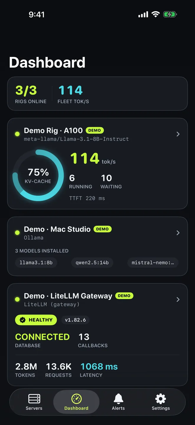195x425 pixels.
Task: Tap the green status dot of Mac Studio
Action: [x=17, y=233]
